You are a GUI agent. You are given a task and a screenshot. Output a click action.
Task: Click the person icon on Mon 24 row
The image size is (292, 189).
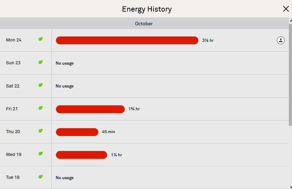pyautogui.click(x=280, y=40)
